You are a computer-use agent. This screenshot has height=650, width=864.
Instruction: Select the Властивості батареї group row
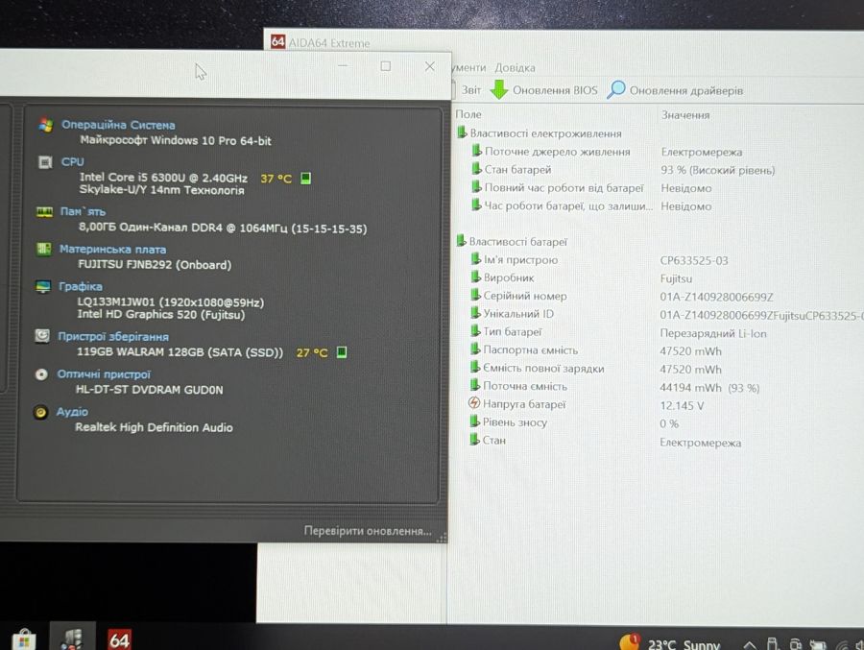[512, 242]
